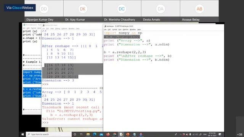Viewport: 244px width, 137px height.
Task: Open File menu in testing.py editor
Action: [x=105, y=30]
